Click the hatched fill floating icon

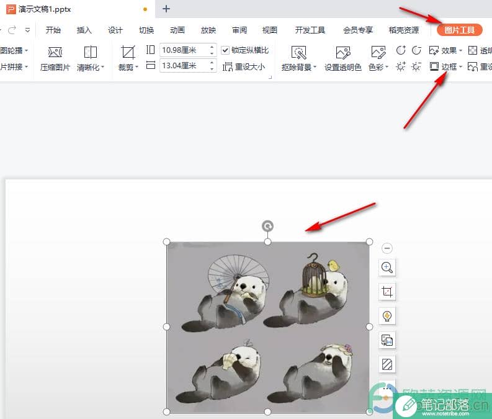[387, 364]
